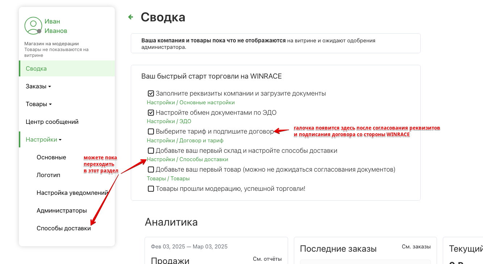
Task: Open Настройка уведомлений in sidebar
Action: 72,193
